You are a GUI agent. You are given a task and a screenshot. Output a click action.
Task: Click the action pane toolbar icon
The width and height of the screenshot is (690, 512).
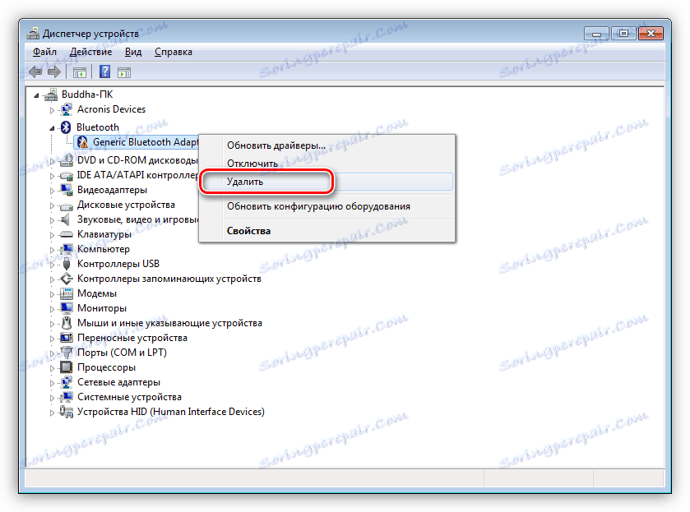124,72
